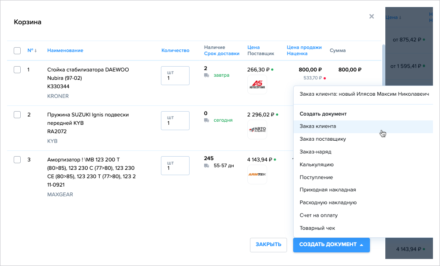The height and width of the screenshot is (266, 440).
Task: Check the box for row 3 Амортизатор
Action: [x=17, y=160]
